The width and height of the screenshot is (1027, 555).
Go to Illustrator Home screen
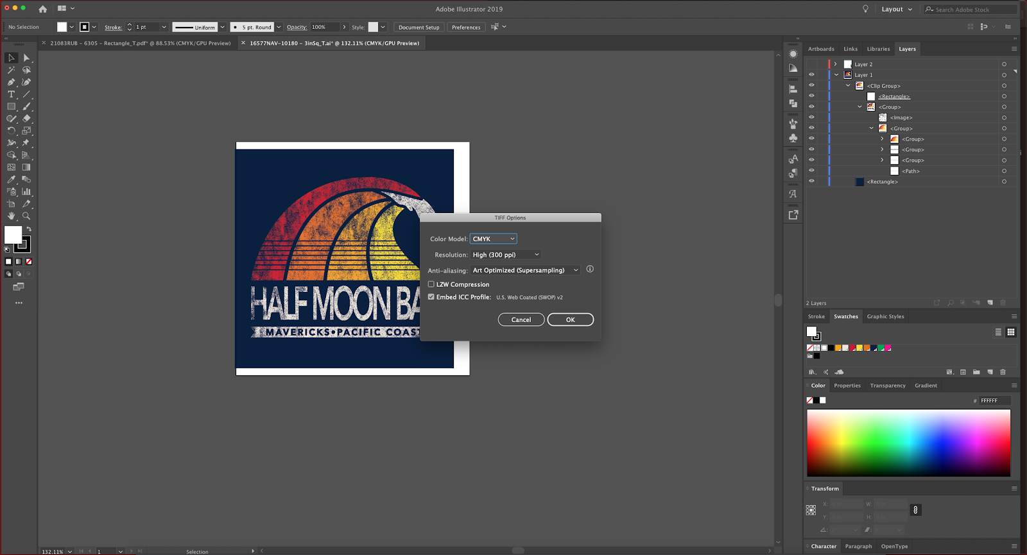(x=42, y=9)
